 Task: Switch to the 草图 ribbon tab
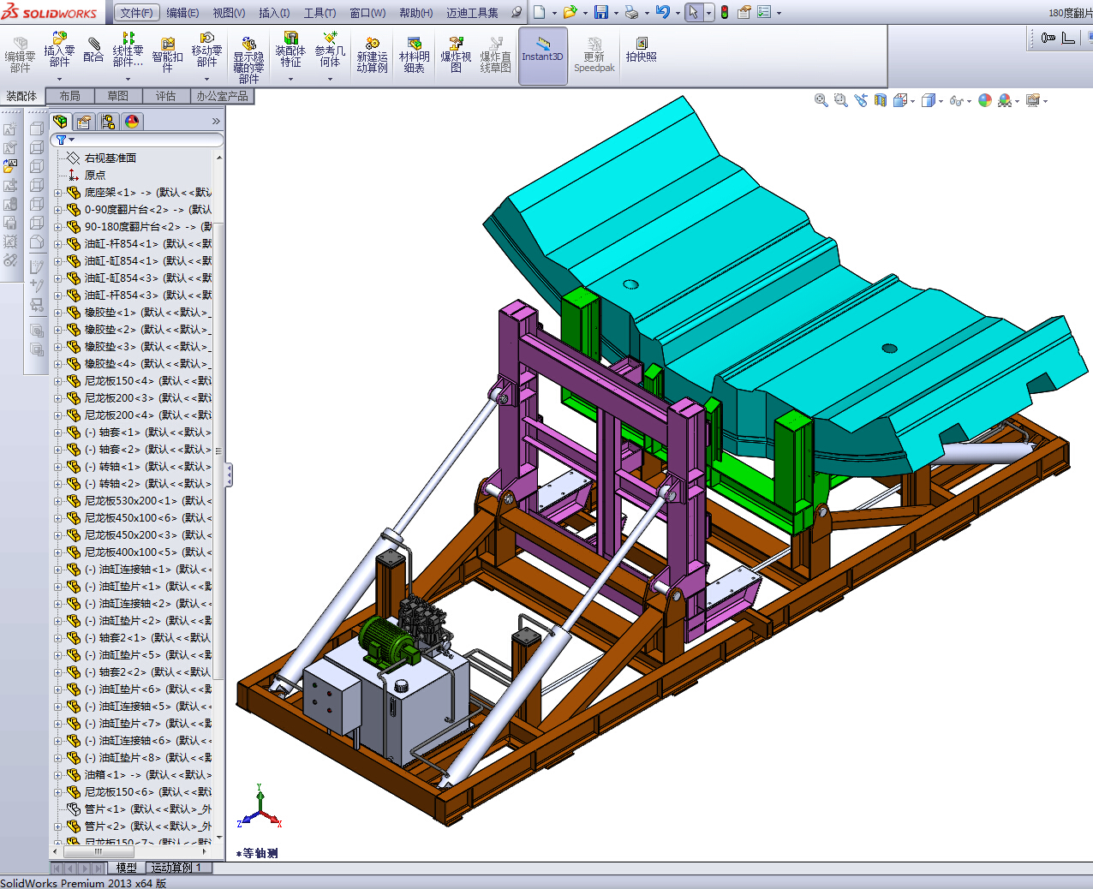(118, 96)
